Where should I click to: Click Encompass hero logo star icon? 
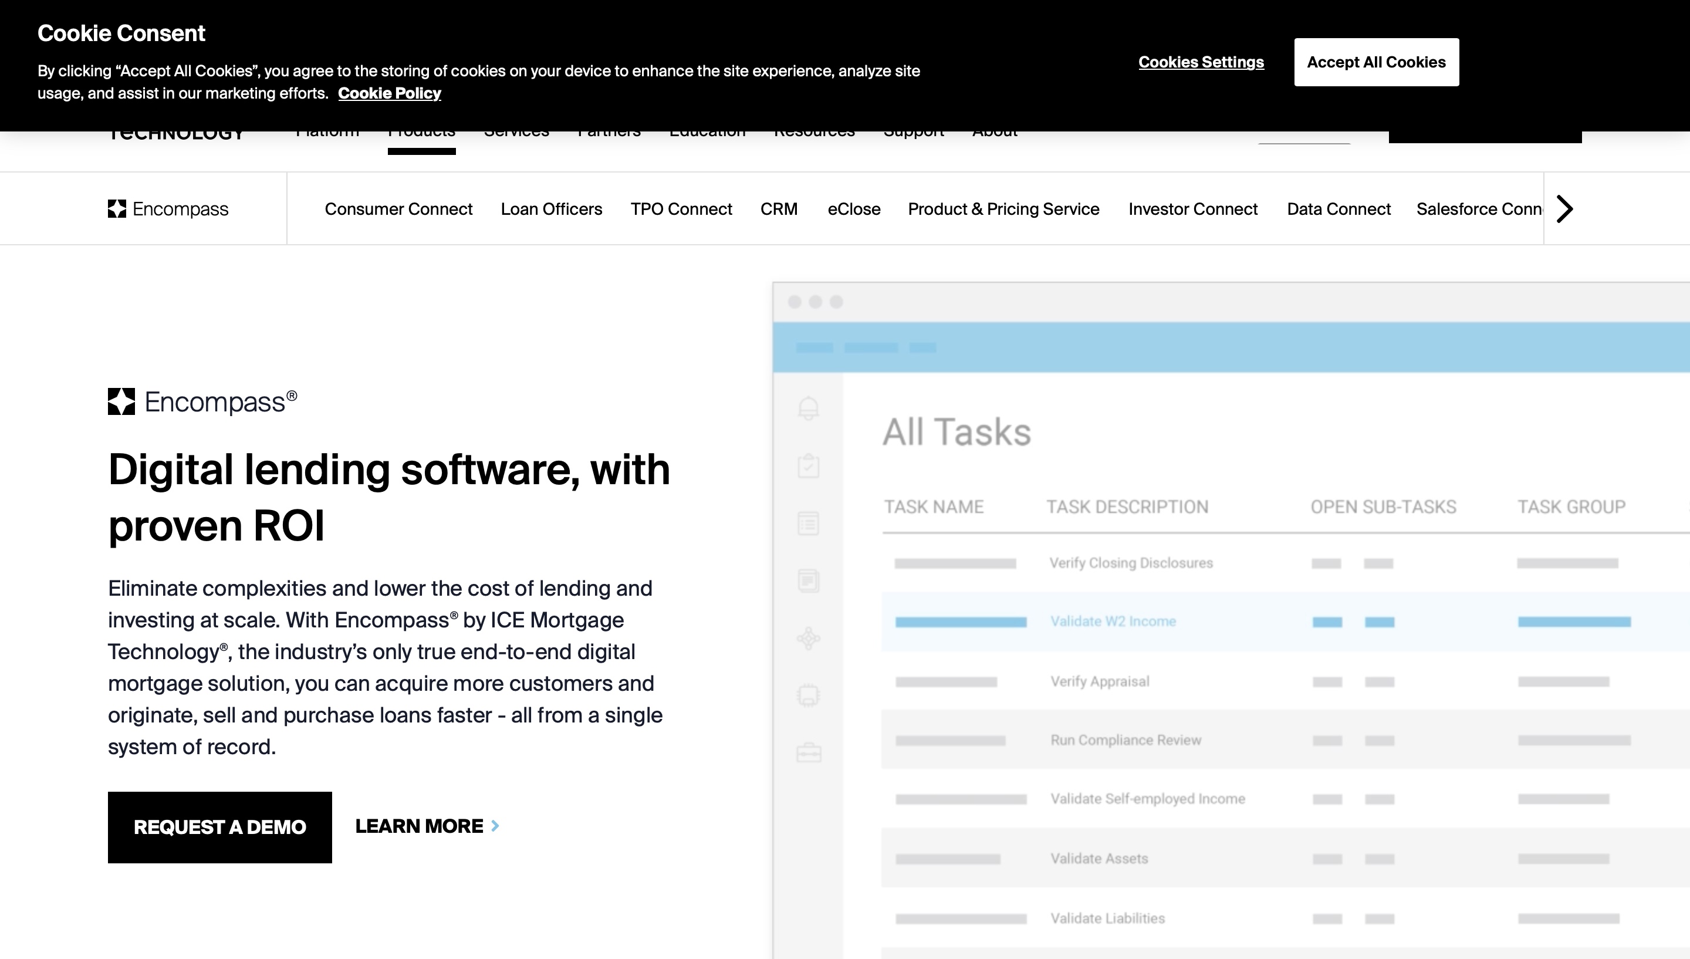click(121, 401)
